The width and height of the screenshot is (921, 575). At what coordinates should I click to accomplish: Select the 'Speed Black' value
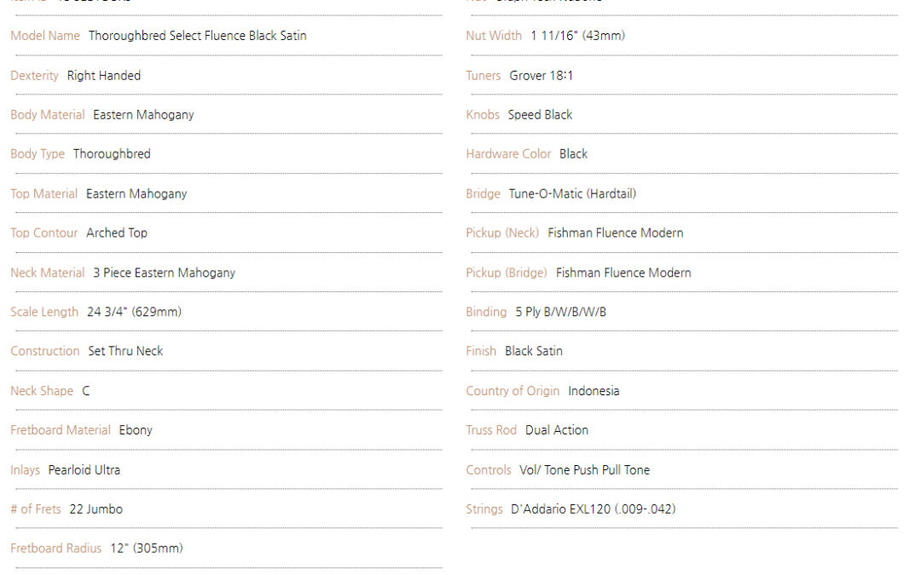coord(541,115)
